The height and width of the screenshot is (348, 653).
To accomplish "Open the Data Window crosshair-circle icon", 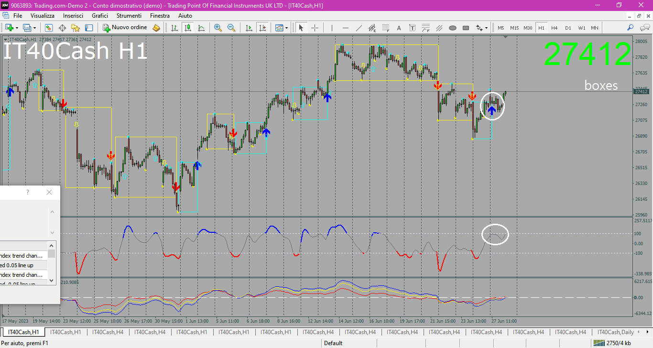I will tap(62, 28).
